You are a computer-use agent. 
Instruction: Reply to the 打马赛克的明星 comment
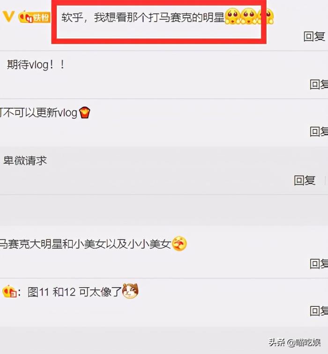click(314, 36)
